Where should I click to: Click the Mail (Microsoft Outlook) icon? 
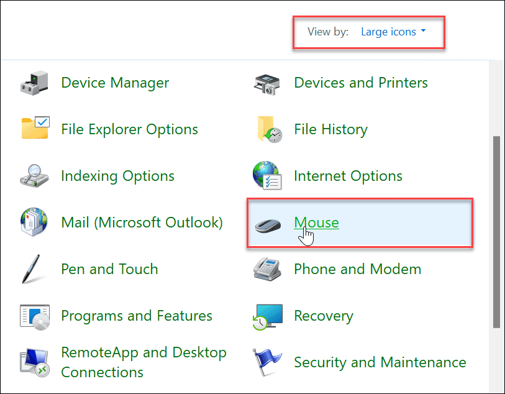coord(35,222)
